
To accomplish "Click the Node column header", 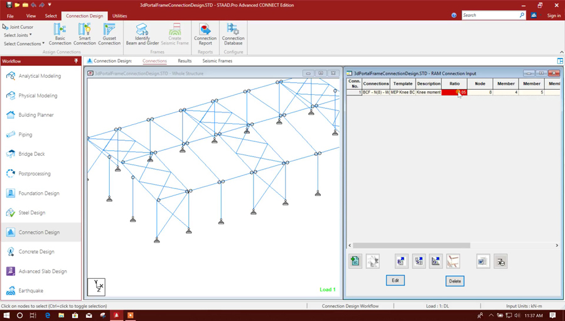I will (x=480, y=84).
